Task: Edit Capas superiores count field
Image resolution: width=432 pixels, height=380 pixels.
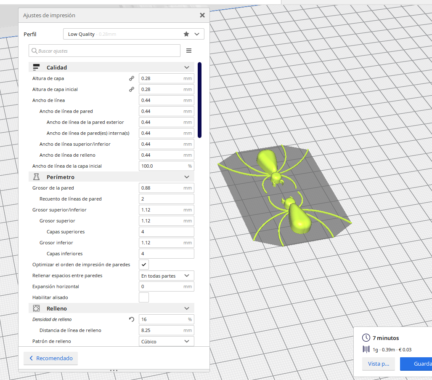Action: tap(167, 232)
